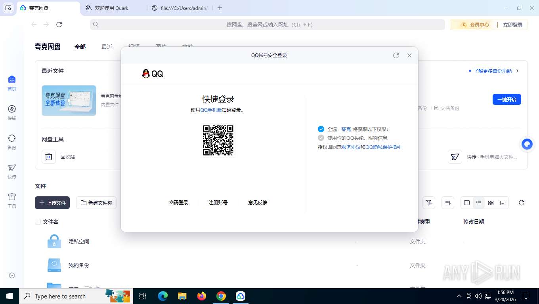This screenshot has height=304, width=539.
Task: Select the 全部 category tab
Action: coord(80,47)
